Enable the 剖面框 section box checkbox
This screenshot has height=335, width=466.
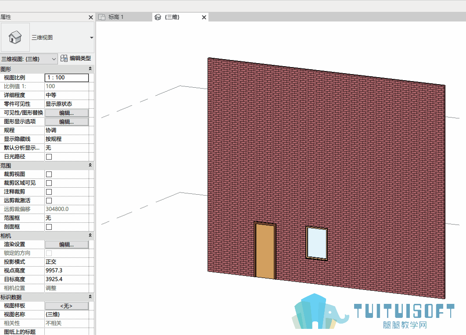(49, 227)
